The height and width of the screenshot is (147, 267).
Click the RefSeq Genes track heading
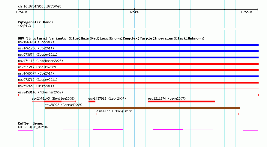tap(30, 123)
